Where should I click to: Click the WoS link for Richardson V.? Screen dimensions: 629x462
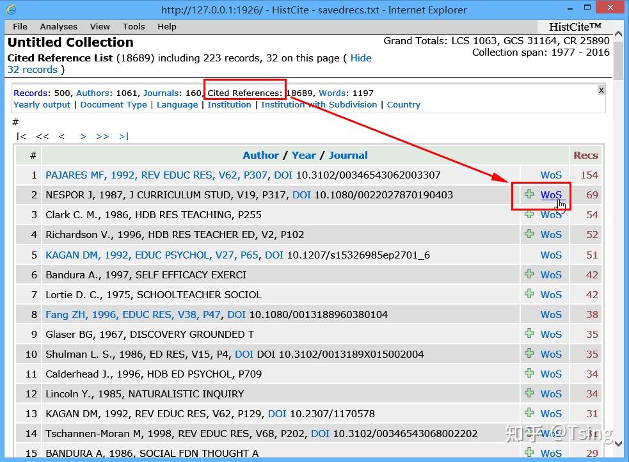point(551,235)
